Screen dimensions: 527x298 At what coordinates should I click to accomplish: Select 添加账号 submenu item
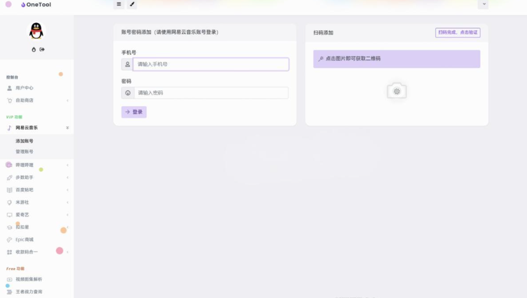(x=24, y=141)
